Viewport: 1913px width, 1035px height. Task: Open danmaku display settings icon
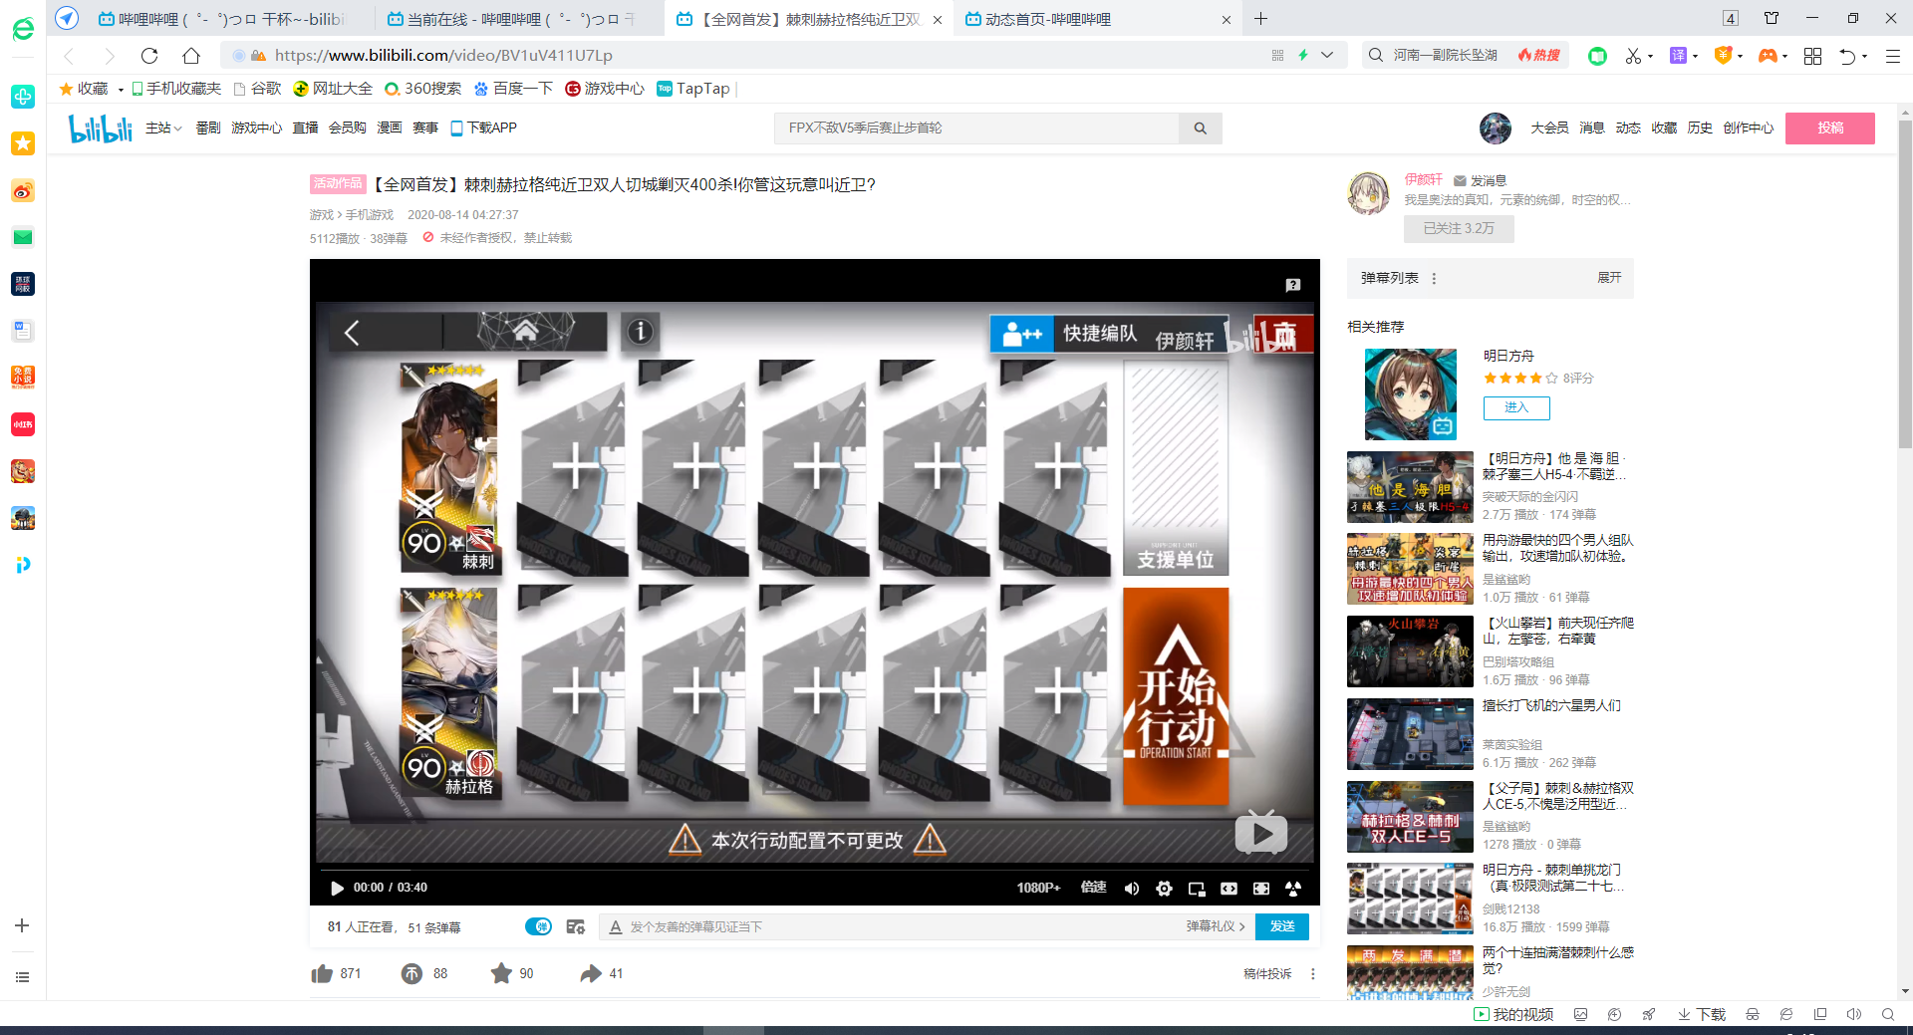(575, 926)
